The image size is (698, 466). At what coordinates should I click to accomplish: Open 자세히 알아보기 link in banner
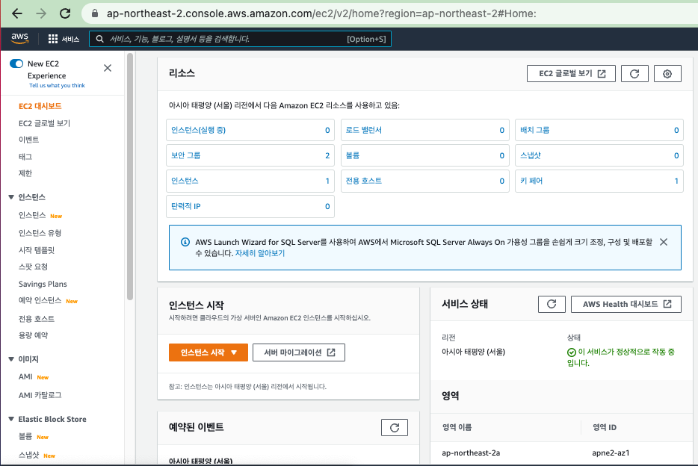click(x=260, y=253)
